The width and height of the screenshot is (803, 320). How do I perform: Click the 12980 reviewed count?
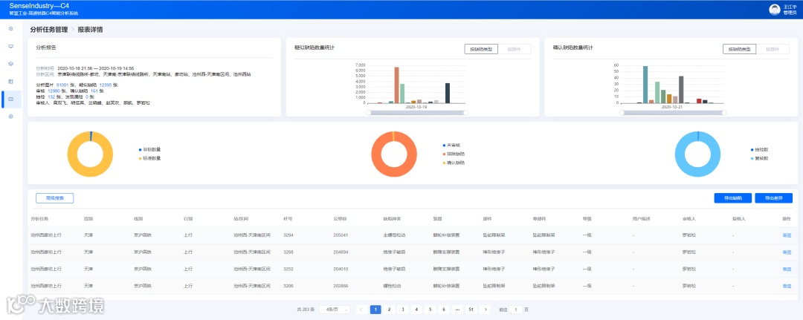[x=54, y=91]
